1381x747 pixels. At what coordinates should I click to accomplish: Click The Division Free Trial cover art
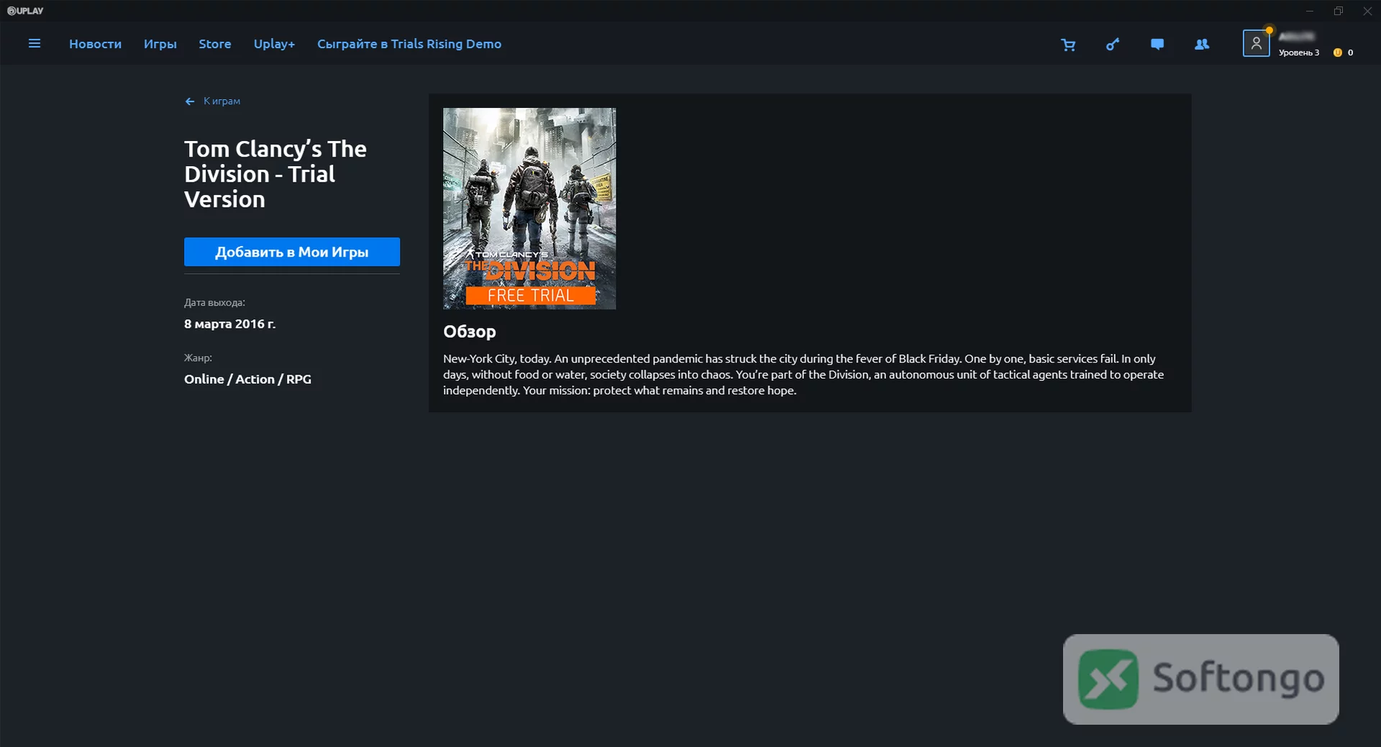tap(529, 208)
